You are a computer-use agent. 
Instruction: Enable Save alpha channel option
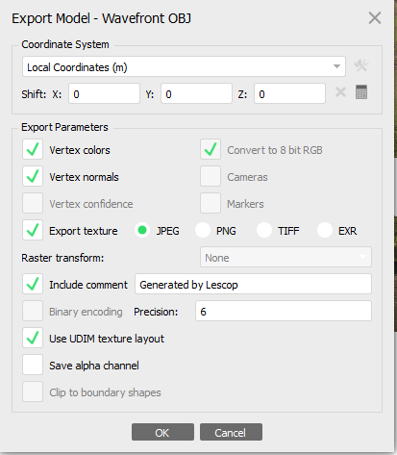point(33,365)
